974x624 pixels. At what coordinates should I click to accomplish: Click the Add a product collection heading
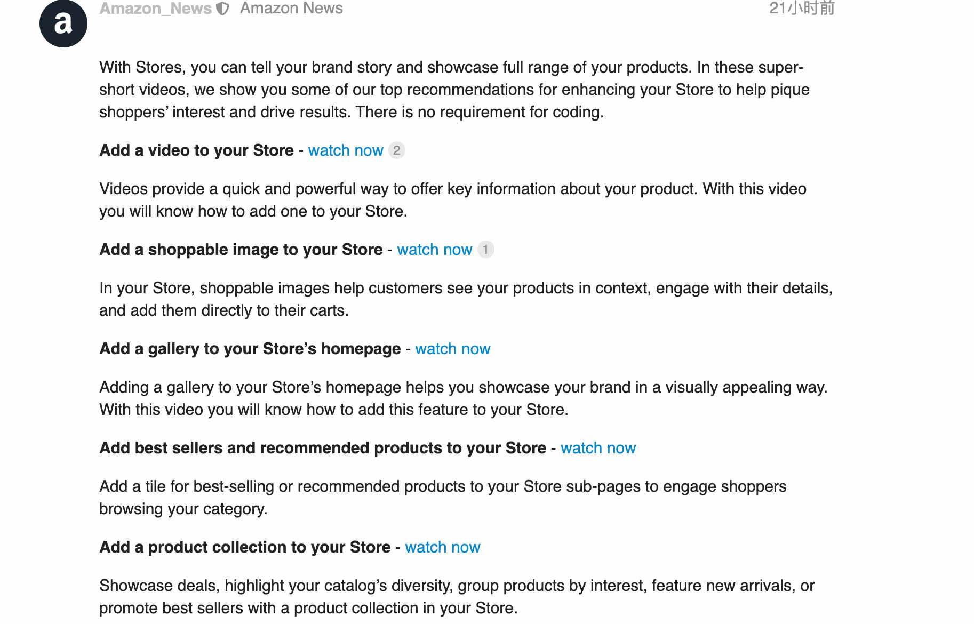coord(245,547)
